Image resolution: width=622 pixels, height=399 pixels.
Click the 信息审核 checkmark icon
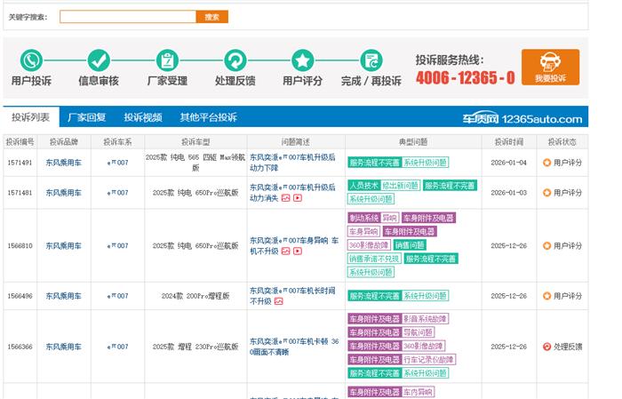[x=98, y=60]
